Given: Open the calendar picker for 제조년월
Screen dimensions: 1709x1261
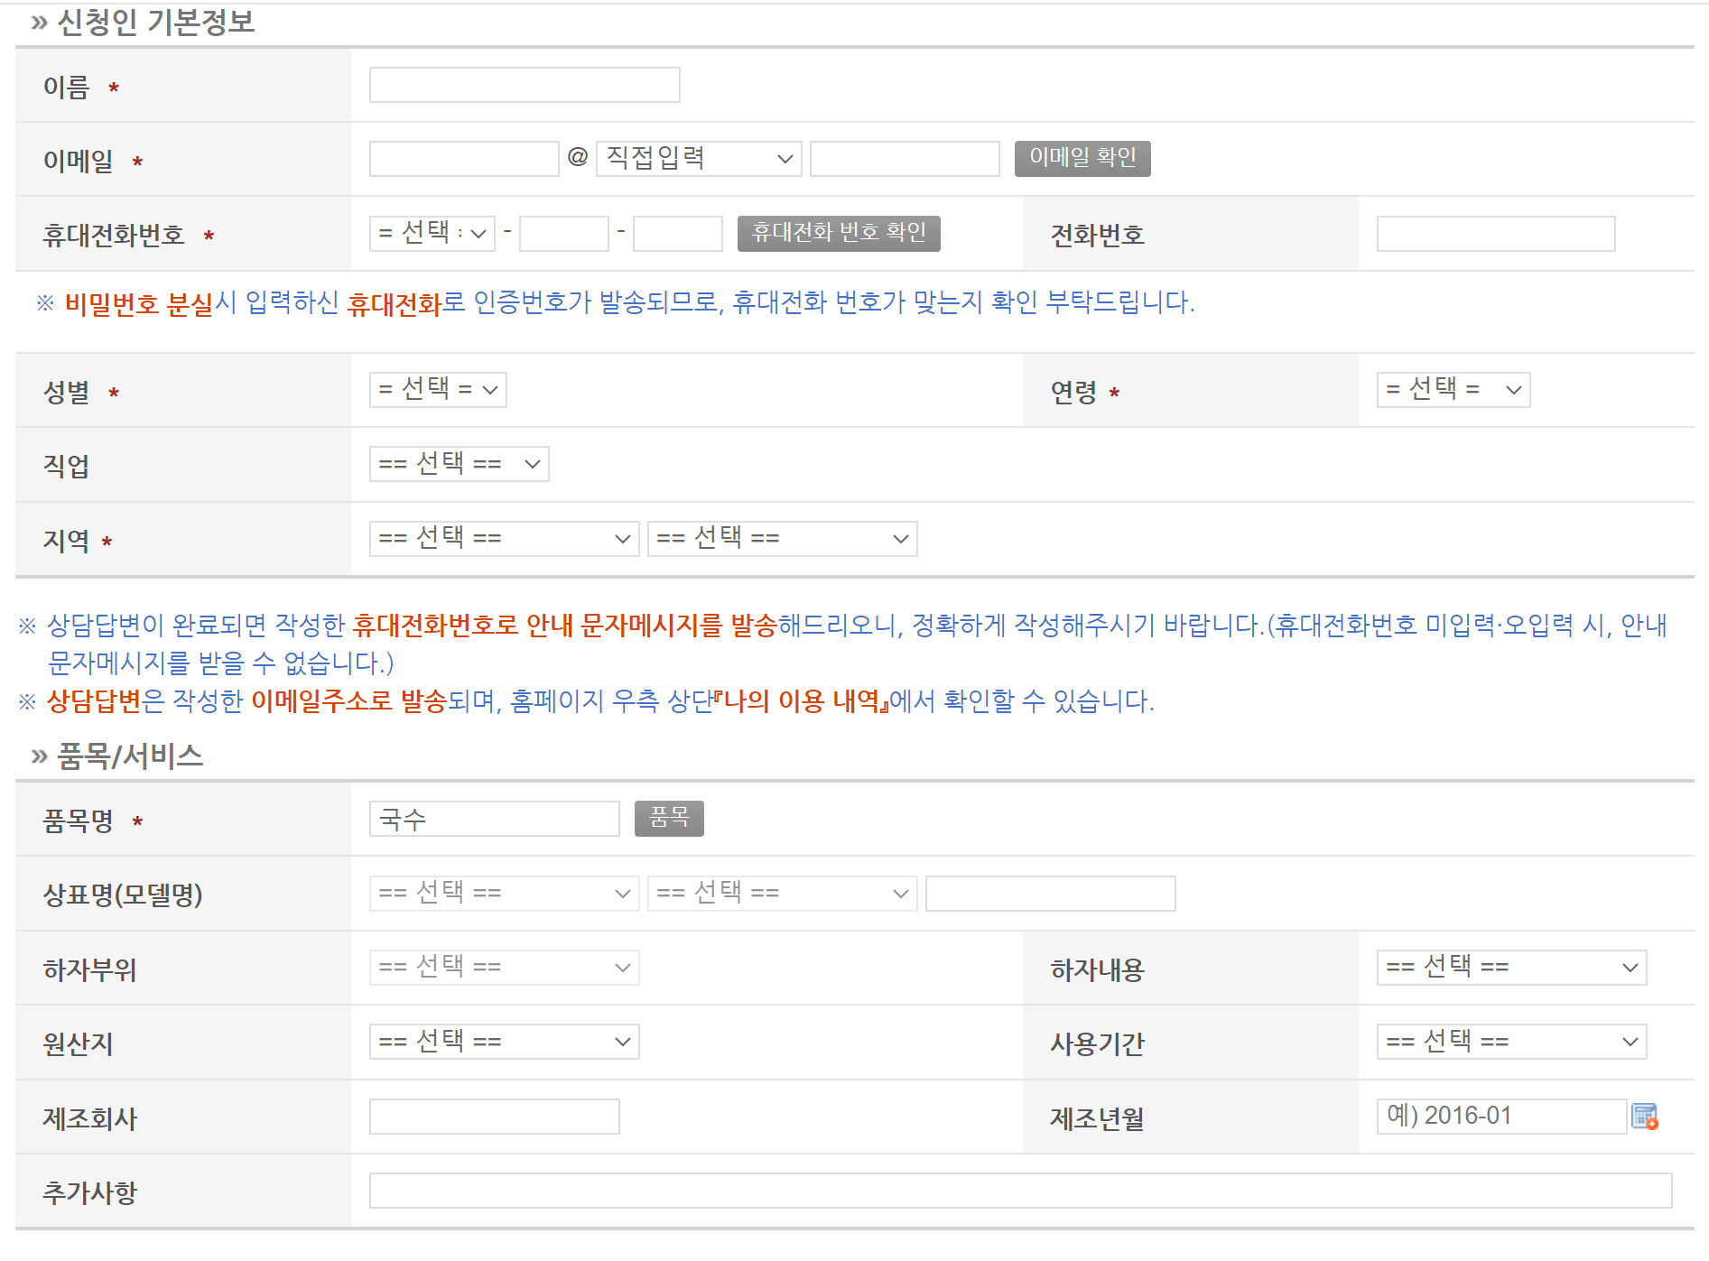Looking at the screenshot, I should pyautogui.click(x=1644, y=1117).
